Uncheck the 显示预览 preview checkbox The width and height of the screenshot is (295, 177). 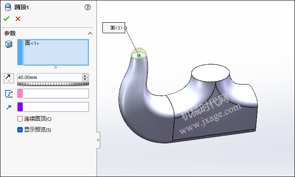tap(20, 129)
